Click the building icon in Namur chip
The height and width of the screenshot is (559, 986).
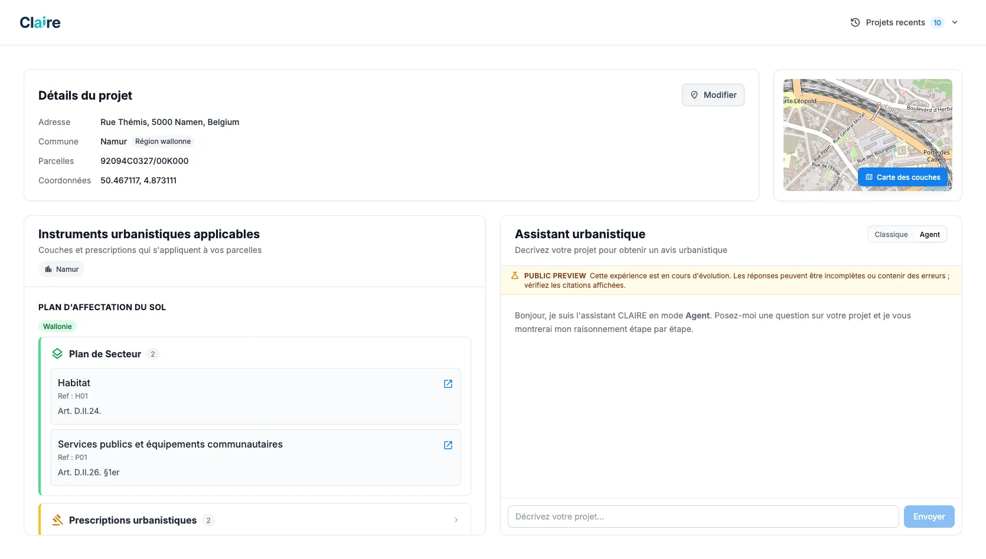[48, 269]
